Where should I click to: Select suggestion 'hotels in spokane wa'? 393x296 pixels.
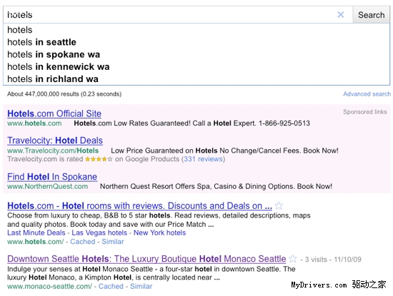pyautogui.click(x=54, y=54)
